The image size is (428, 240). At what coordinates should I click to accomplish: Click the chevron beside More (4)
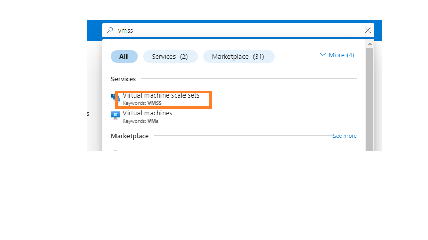(322, 54)
